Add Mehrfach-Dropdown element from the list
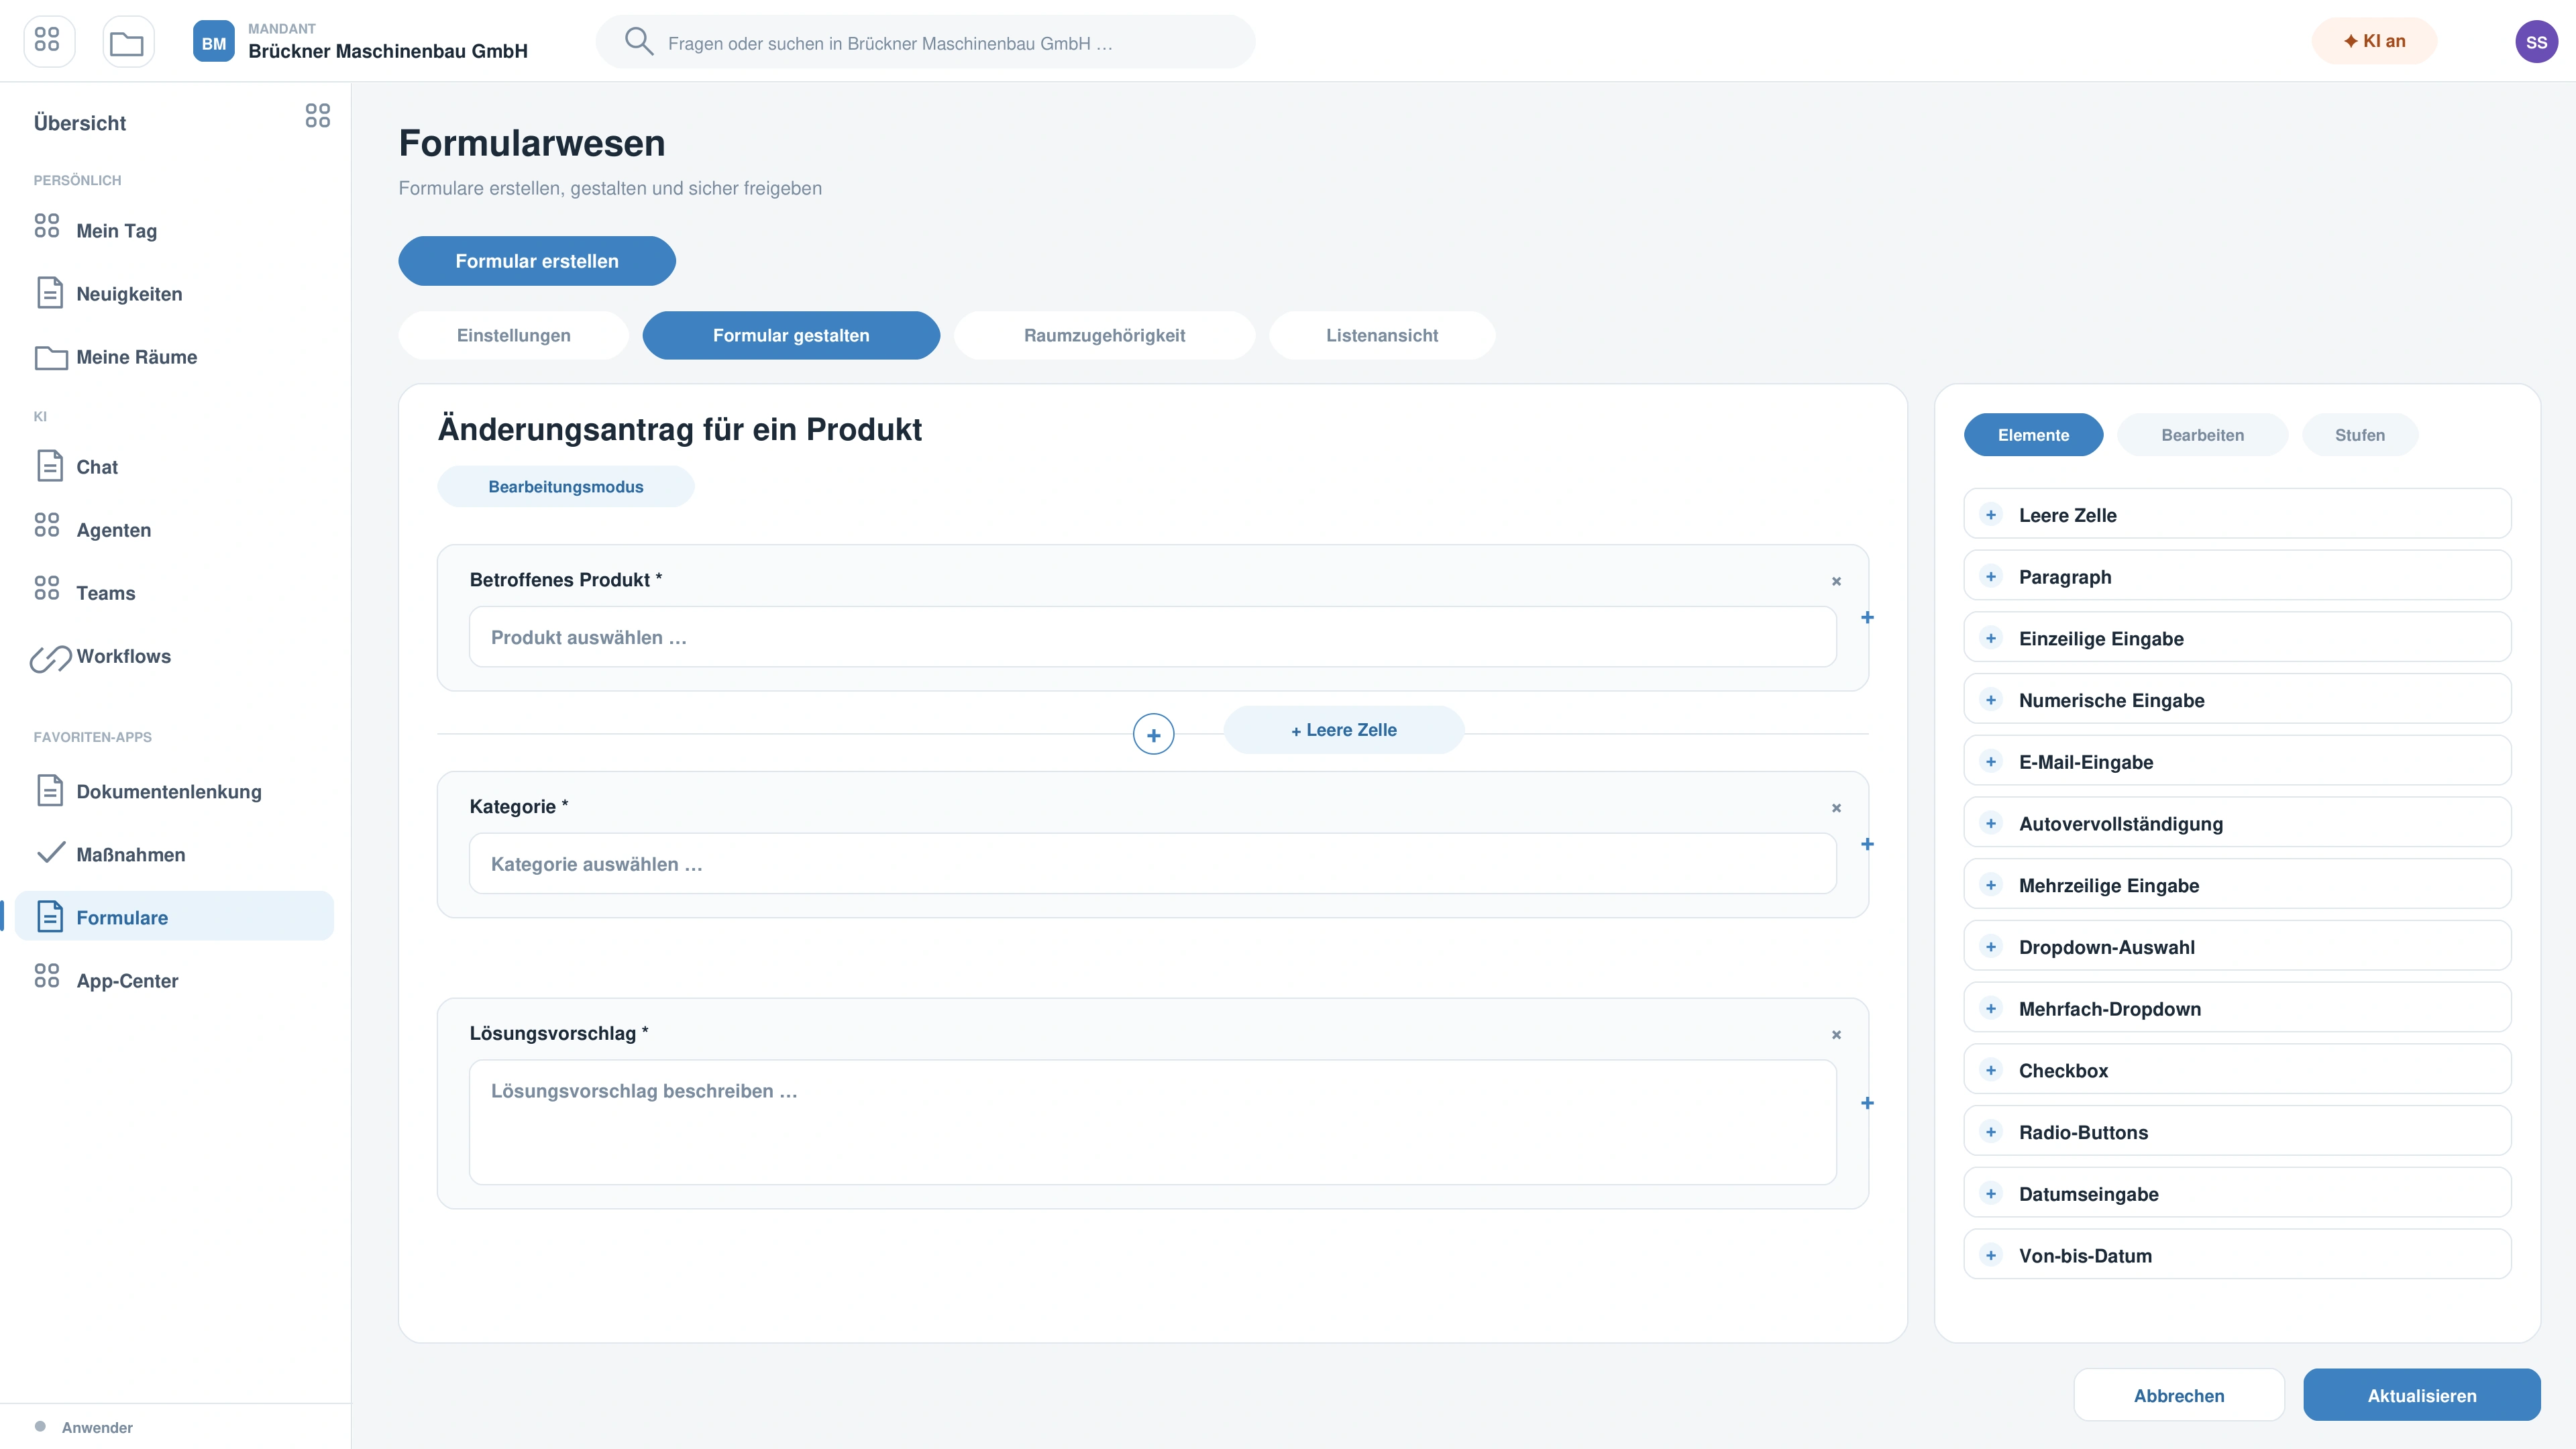This screenshot has height=1449, width=2576. (2237, 1008)
